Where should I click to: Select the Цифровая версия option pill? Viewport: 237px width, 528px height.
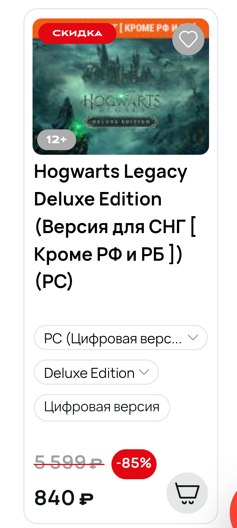click(x=102, y=407)
